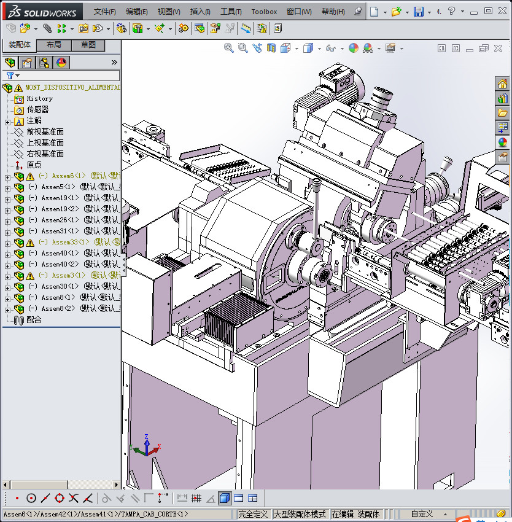This screenshot has height=522, width=512.
Task: Expand panel tabs with double chevron
Action: [114, 63]
